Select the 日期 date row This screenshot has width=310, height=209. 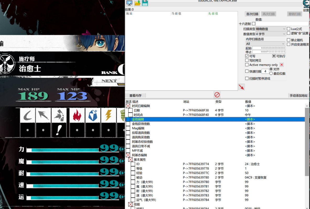tap(215, 110)
